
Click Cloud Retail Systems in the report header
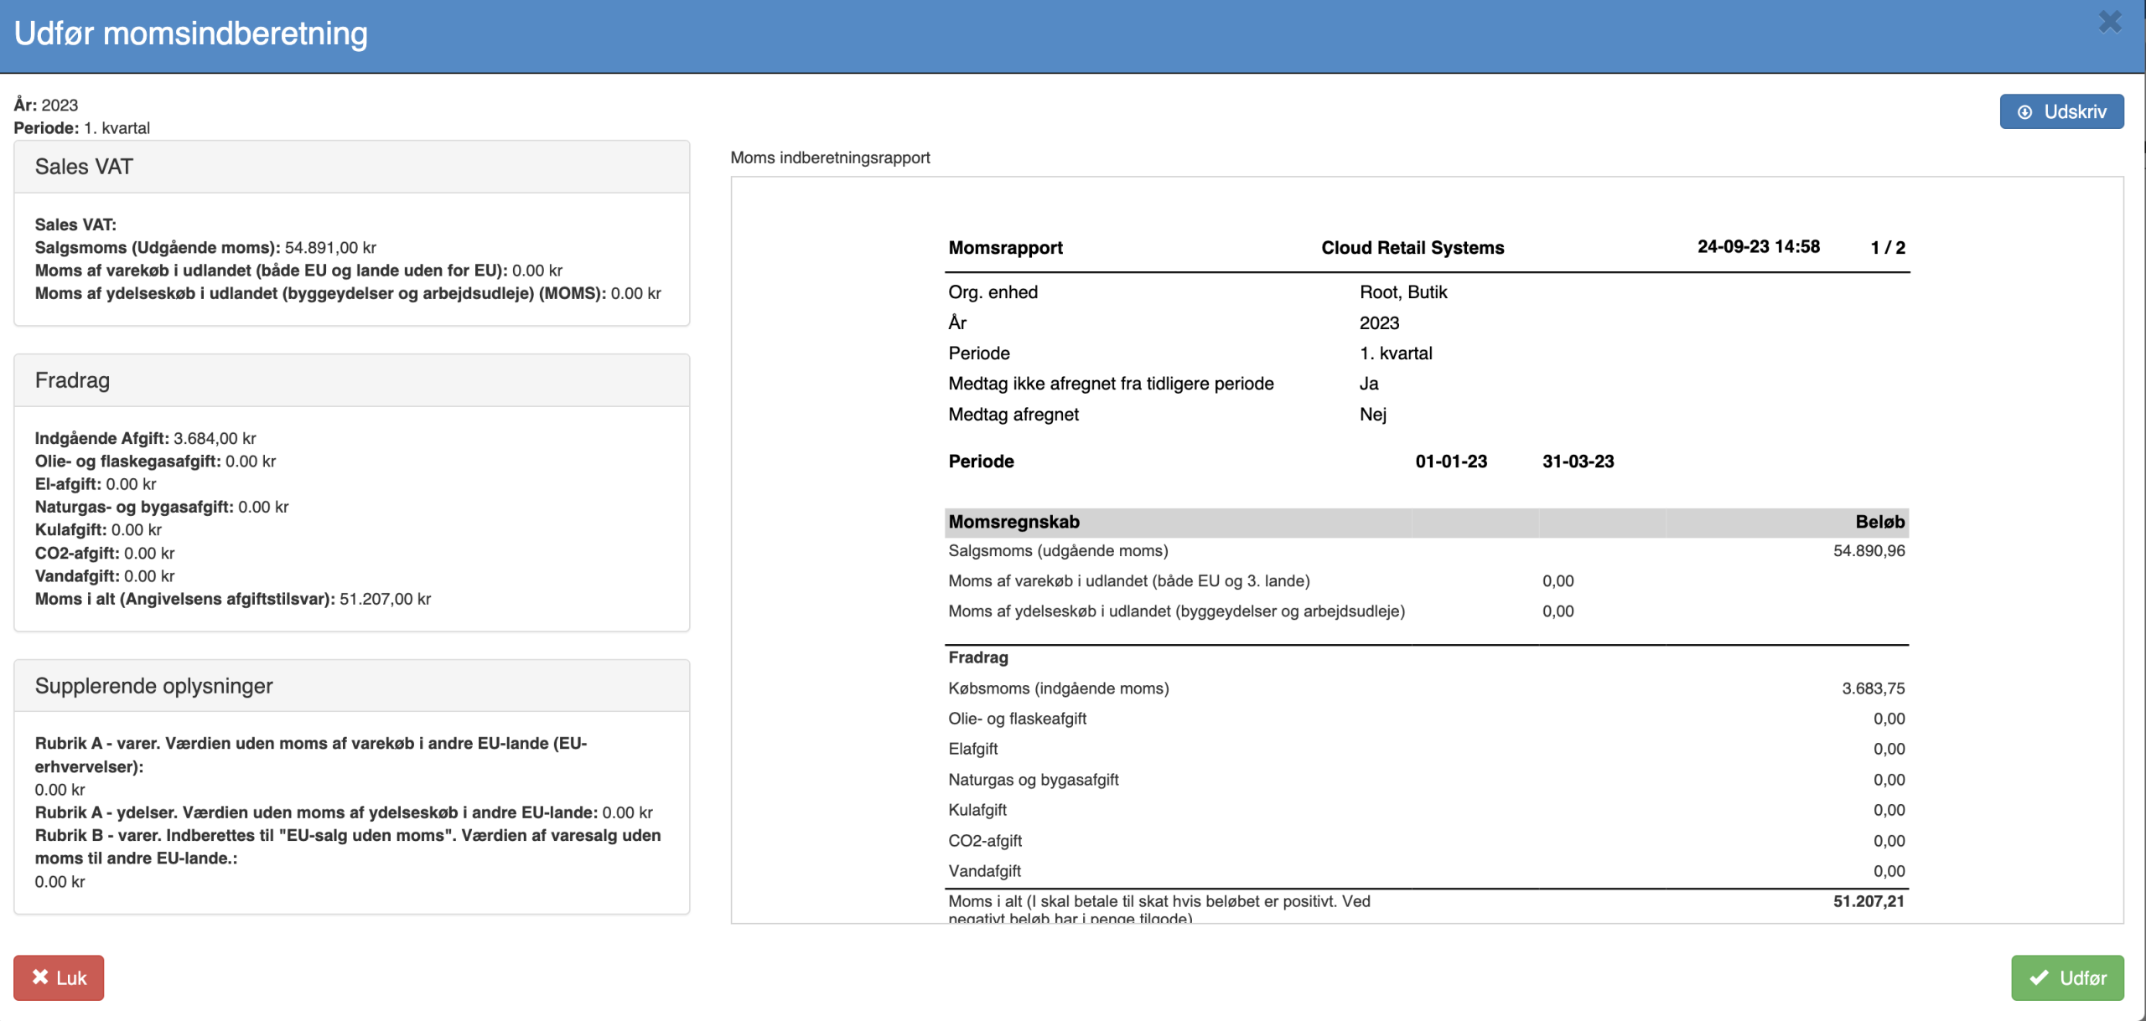(1413, 248)
